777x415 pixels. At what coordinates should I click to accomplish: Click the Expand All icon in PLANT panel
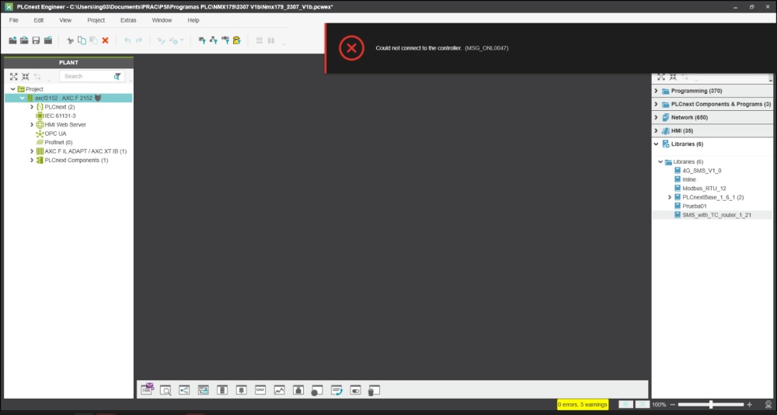(13, 77)
